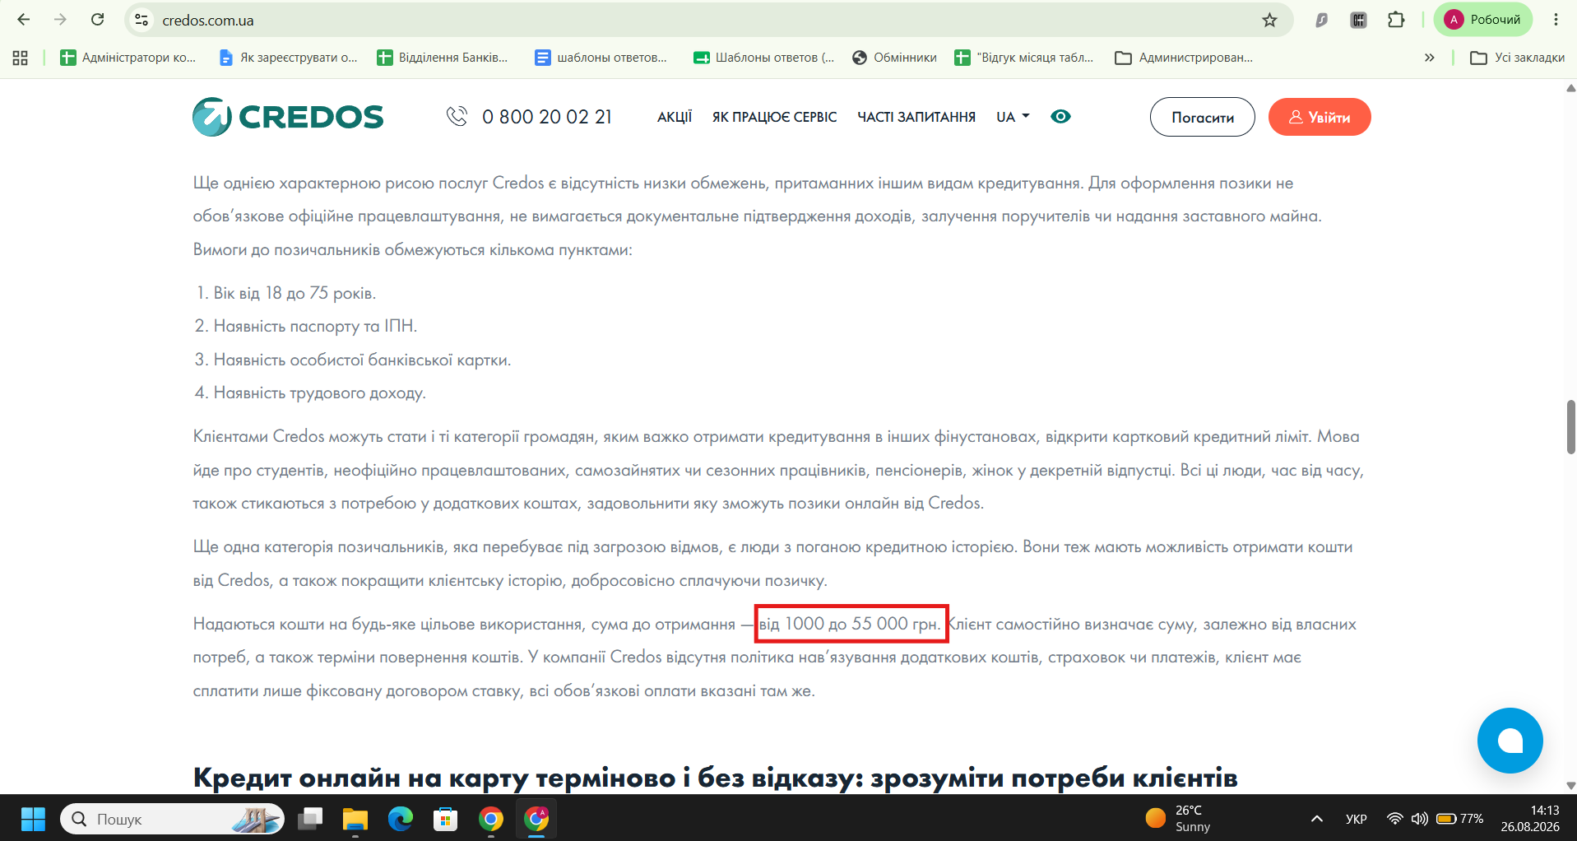Click the browser forward arrow
Viewport: 1577px width, 841px height.
(60, 20)
